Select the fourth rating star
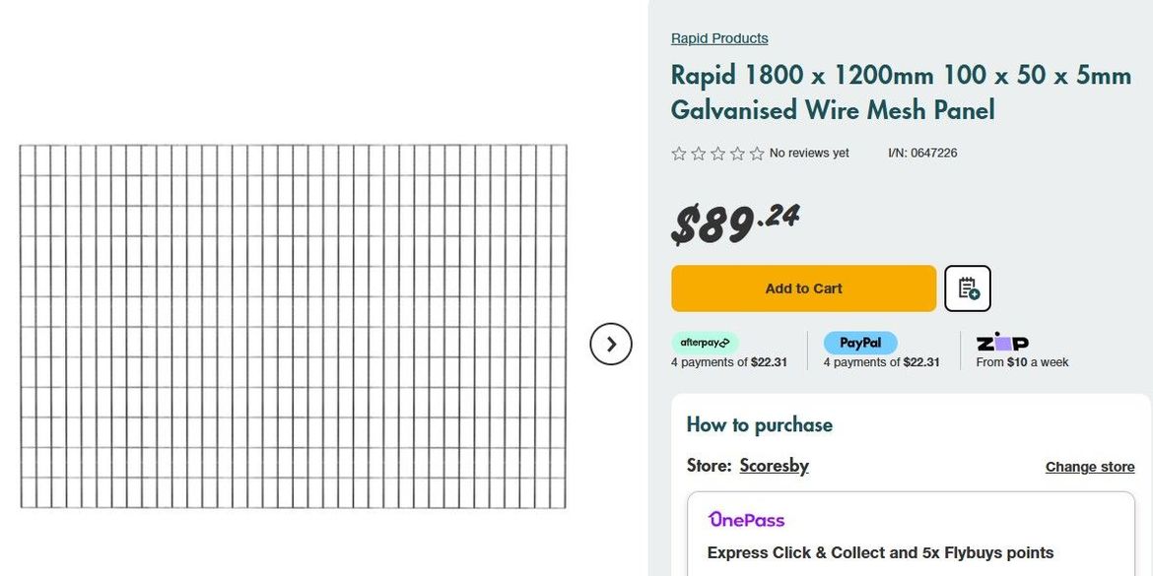The height and width of the screenshot is (576, 1153). point(737,154)
